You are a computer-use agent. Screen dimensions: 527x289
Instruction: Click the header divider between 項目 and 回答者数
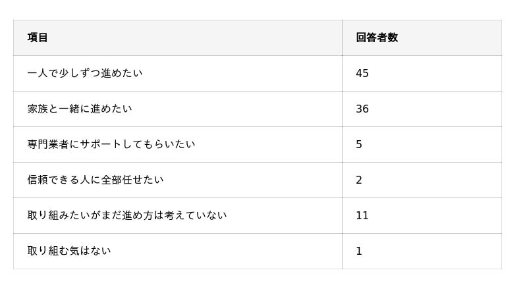tap(342, 38)
